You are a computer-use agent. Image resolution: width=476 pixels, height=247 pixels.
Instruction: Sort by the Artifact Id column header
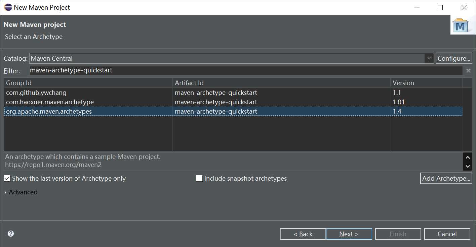pyautogui.click(x=281, y=83)
